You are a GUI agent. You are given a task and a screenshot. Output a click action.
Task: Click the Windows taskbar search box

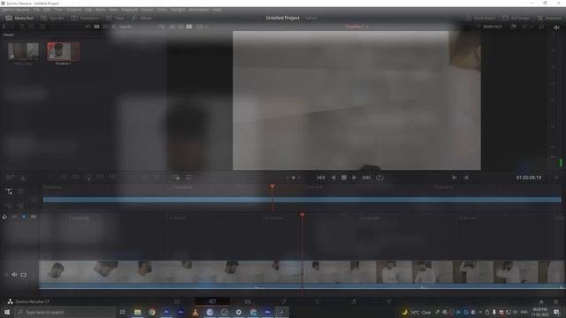(x=65, y=312)
